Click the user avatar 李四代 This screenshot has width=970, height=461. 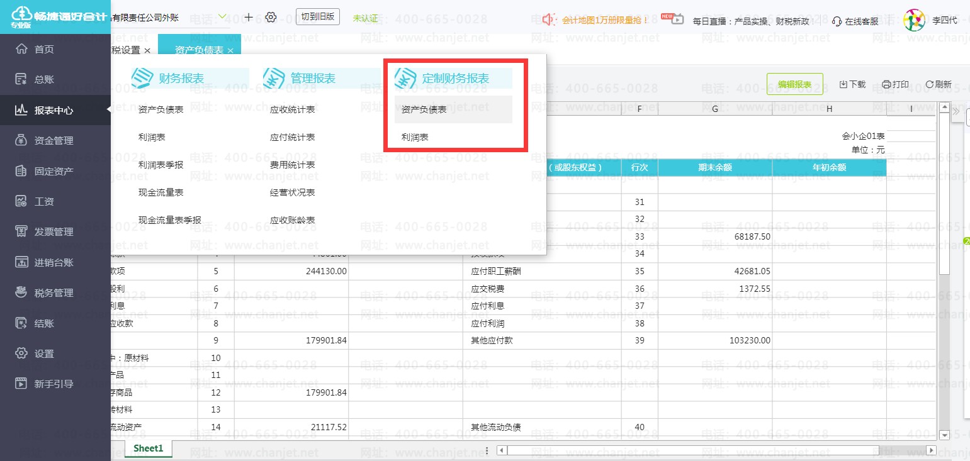pos(914,20)
